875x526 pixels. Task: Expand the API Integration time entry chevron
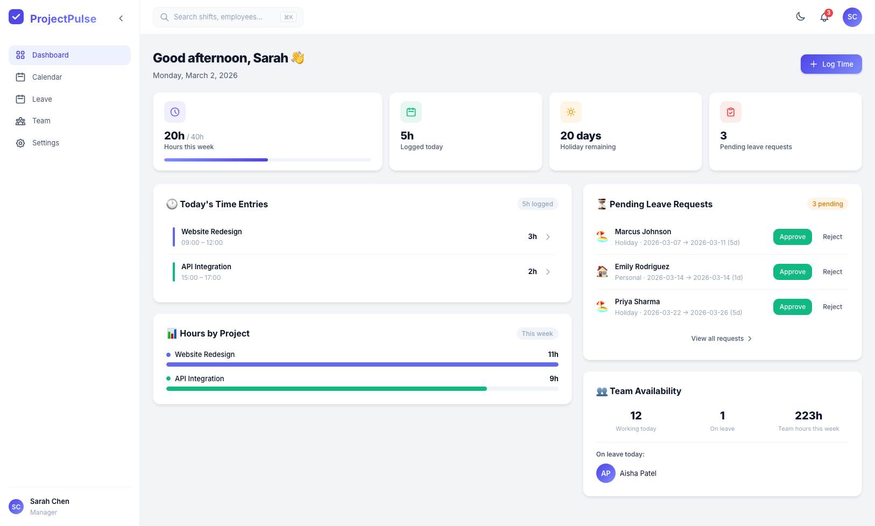click(x=548, y=272)
